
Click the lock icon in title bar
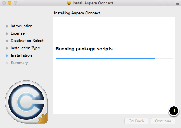(178, 3)
